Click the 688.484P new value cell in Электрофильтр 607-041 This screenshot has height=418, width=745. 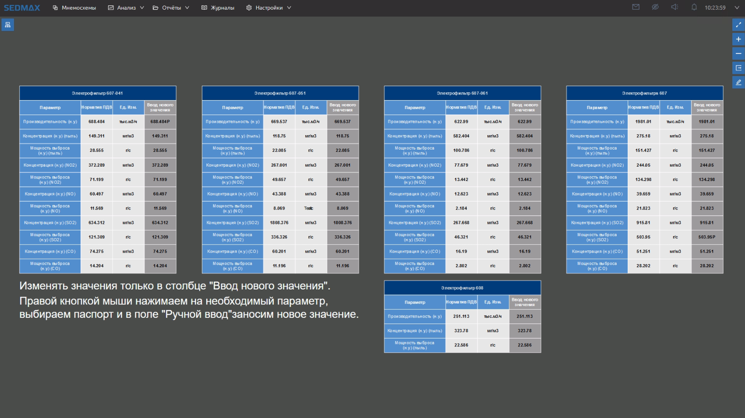160,122
